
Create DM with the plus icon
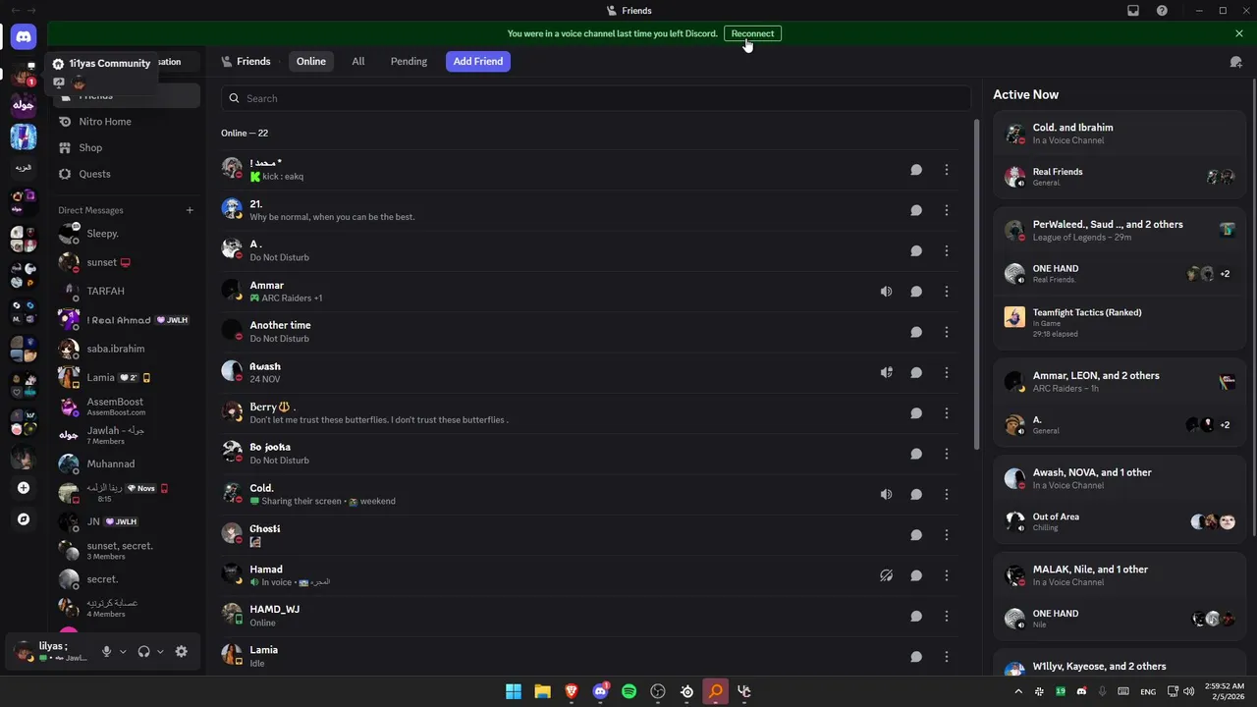(x=190, y=210)
